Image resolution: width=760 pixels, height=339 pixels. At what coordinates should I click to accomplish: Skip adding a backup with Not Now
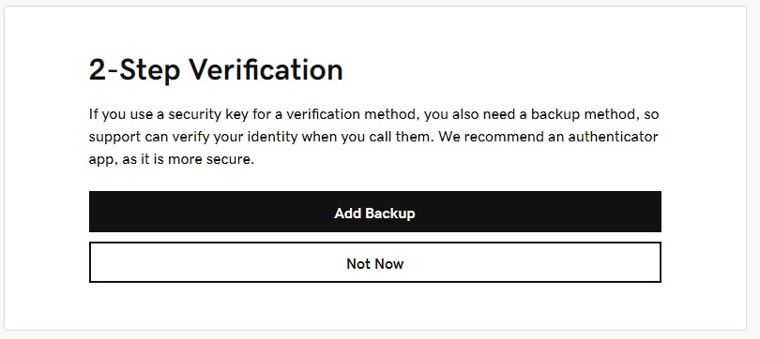pos(374,262)
